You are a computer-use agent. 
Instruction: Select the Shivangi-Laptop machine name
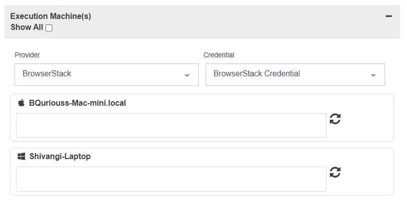pos(60,156)
